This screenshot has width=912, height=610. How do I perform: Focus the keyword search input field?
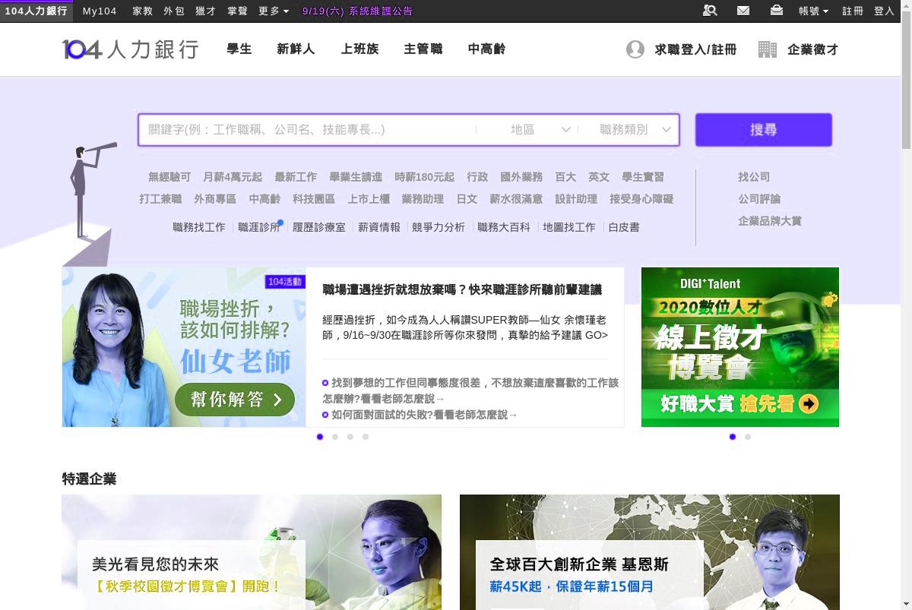pyautogui.click(x=308, y=130)
